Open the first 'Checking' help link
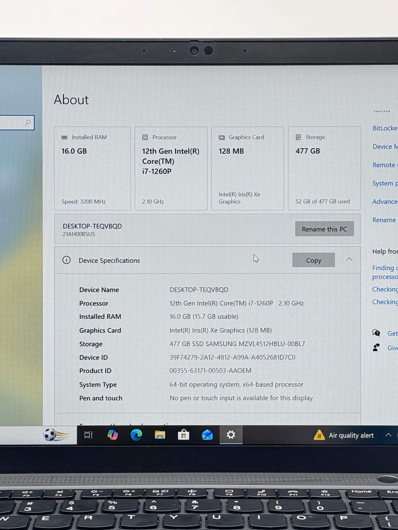The height and width of the screenshot is (530, 398). click(385, 289)
